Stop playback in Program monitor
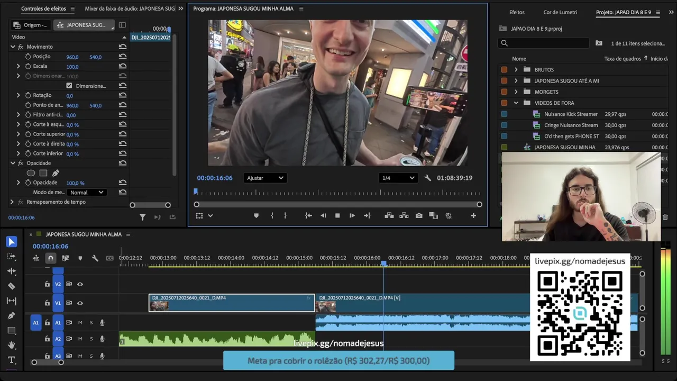The height and width of the screenshot is (381, 677). point(337,216)
